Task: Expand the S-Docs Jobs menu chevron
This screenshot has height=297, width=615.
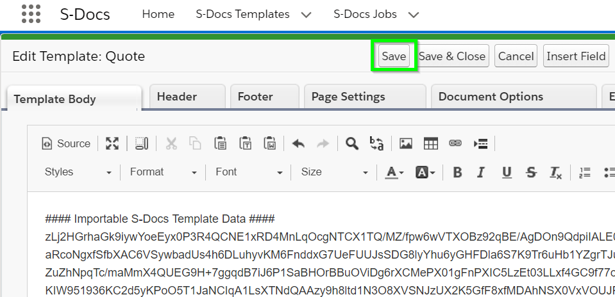Action: point(414,15)
